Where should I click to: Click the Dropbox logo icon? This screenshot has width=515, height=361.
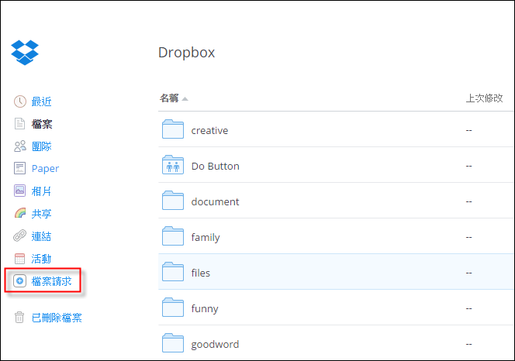point(25,53)
